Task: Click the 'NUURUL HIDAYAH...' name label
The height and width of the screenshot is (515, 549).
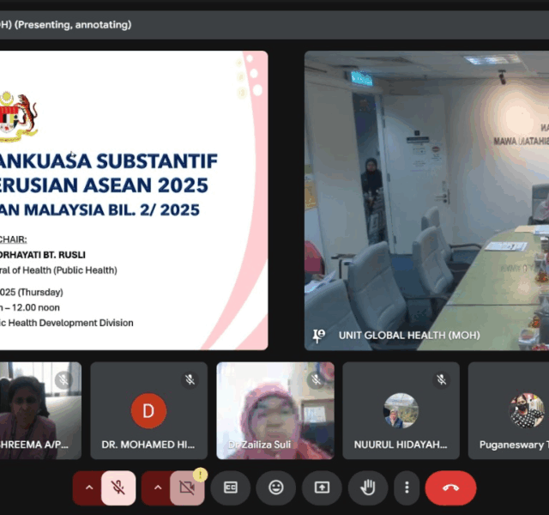Action: coord(401,445)
